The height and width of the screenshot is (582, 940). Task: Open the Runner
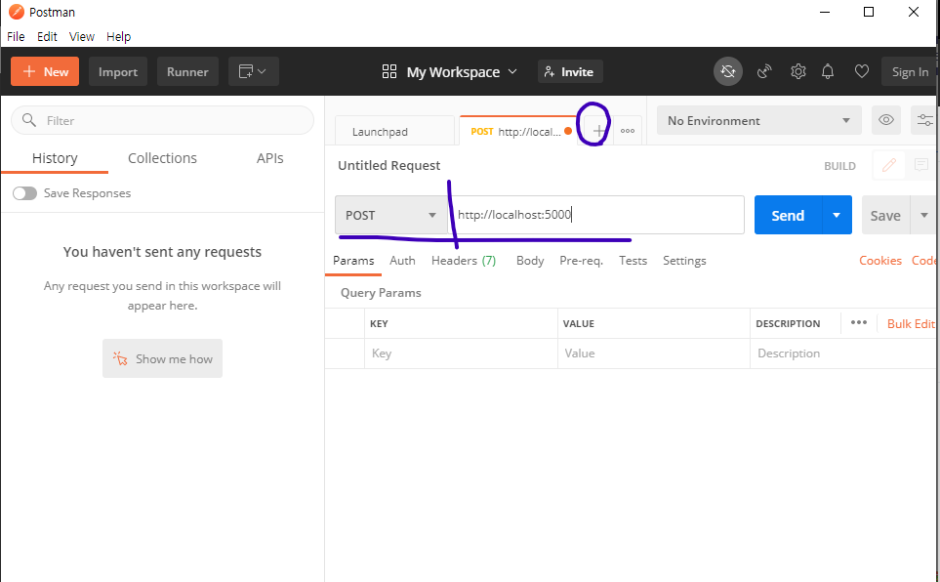click(x=187, y=71)
